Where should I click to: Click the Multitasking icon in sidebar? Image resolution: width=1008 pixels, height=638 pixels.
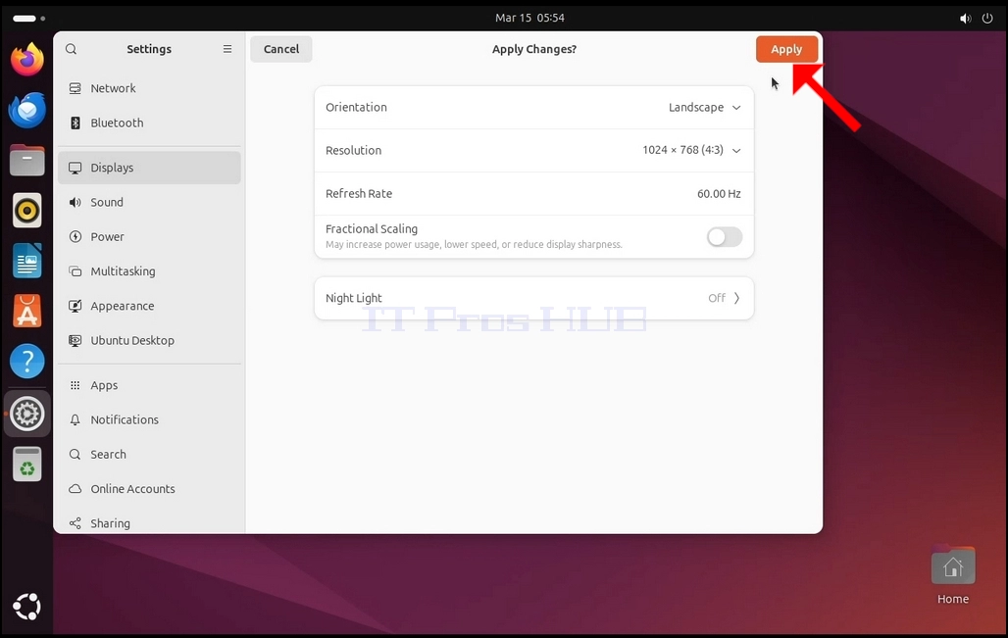pyautogui.click(x=76, y=271)
